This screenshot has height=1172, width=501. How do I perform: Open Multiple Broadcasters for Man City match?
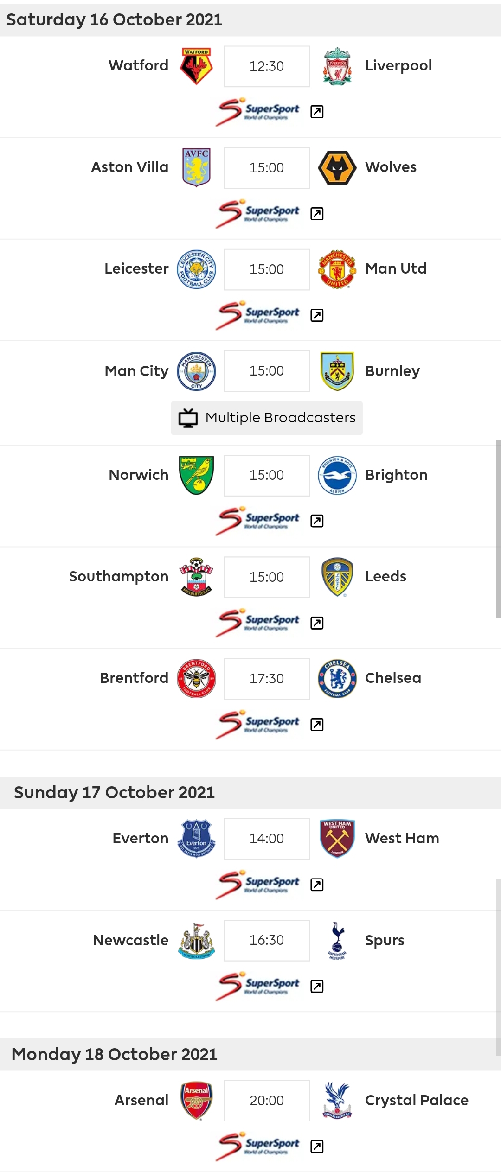click(x=267, y=418)
